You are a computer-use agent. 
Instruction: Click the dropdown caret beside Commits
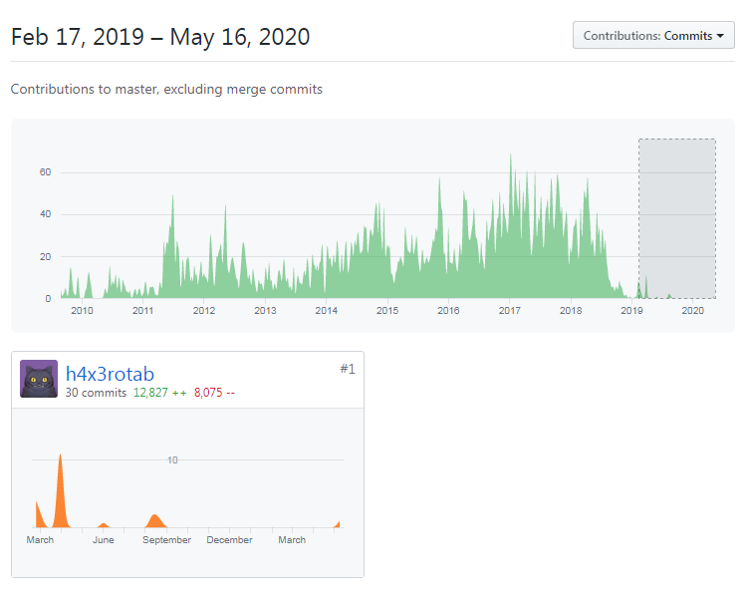[720, 36]
